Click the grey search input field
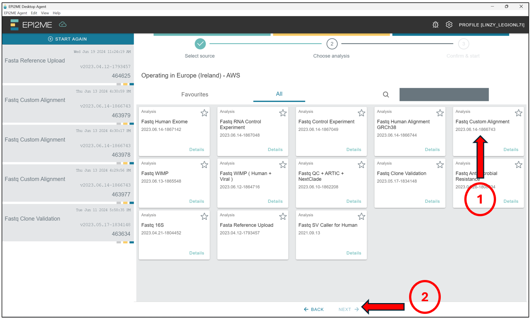Viewport: 530px width, 318px height. [444, 95]
